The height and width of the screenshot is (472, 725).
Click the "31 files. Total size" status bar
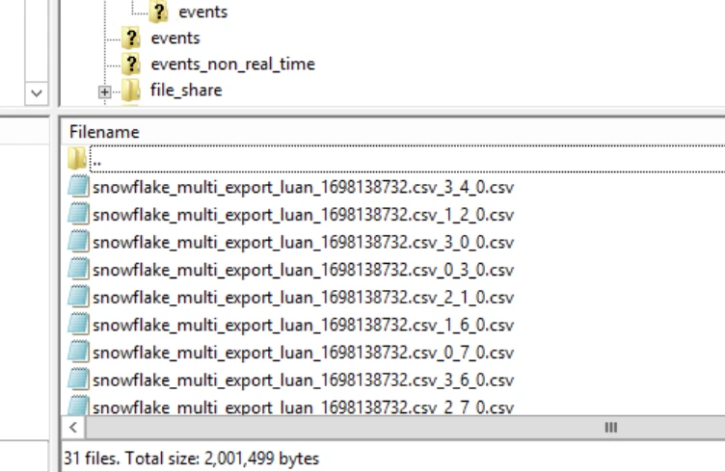(x=191, y=459)
